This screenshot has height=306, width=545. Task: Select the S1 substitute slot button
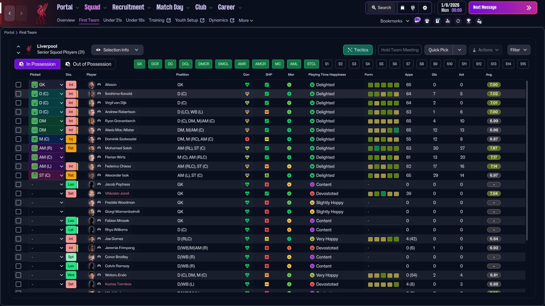(x=327, y=64)
